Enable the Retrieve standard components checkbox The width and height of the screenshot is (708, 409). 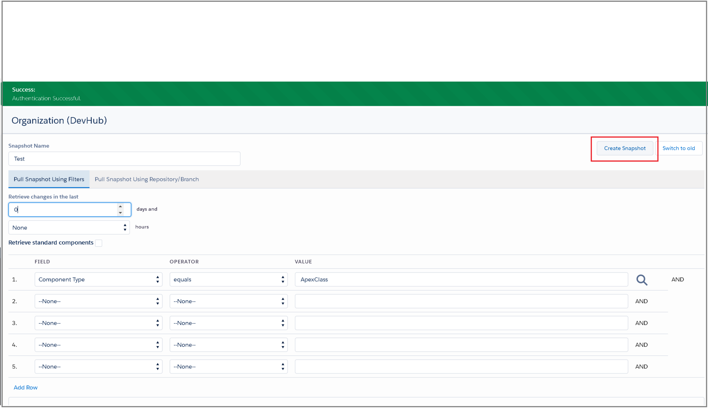[x=99, y=243]
